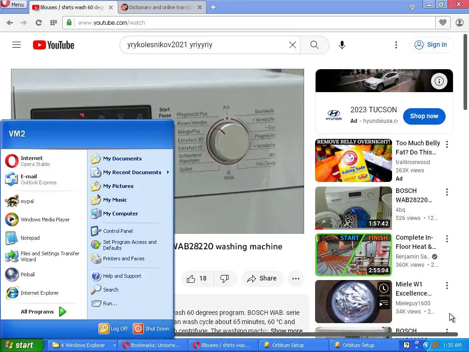The width and height of the screenshot is (469, 352).
Task: Open My Documents folder
Action: [x=130, y=158]
